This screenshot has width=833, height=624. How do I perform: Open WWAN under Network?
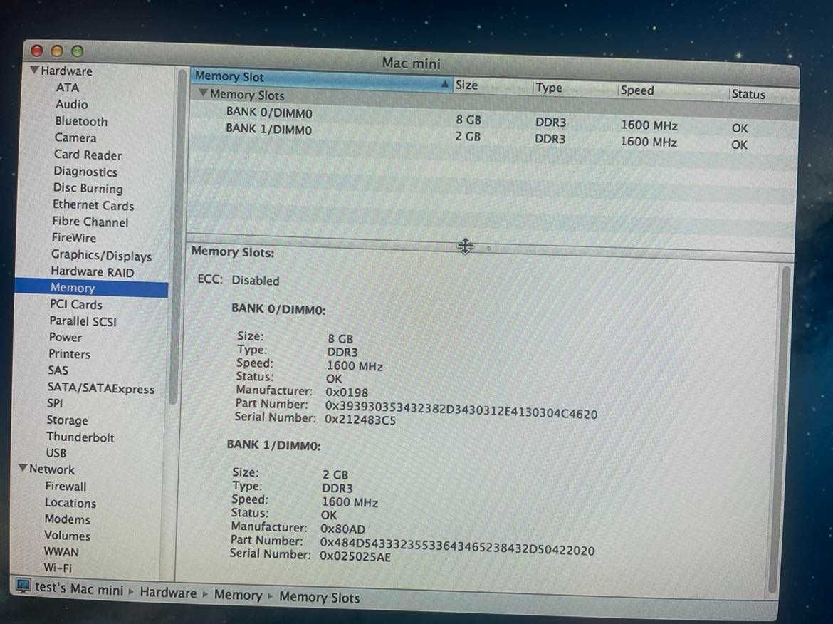click(61, 552)
